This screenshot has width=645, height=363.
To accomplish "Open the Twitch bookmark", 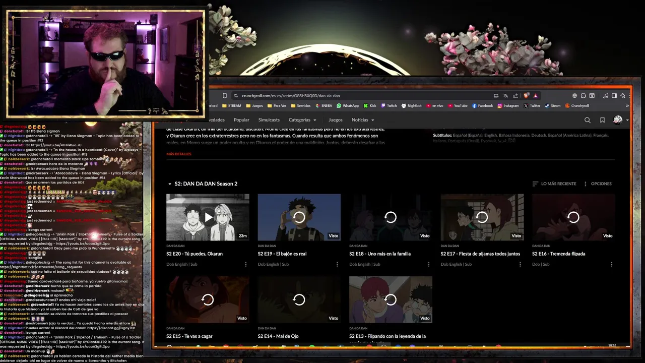I will click(389, 106).
